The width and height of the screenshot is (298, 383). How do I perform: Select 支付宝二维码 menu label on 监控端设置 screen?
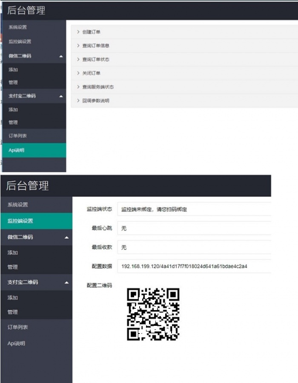tap(23, 282)
